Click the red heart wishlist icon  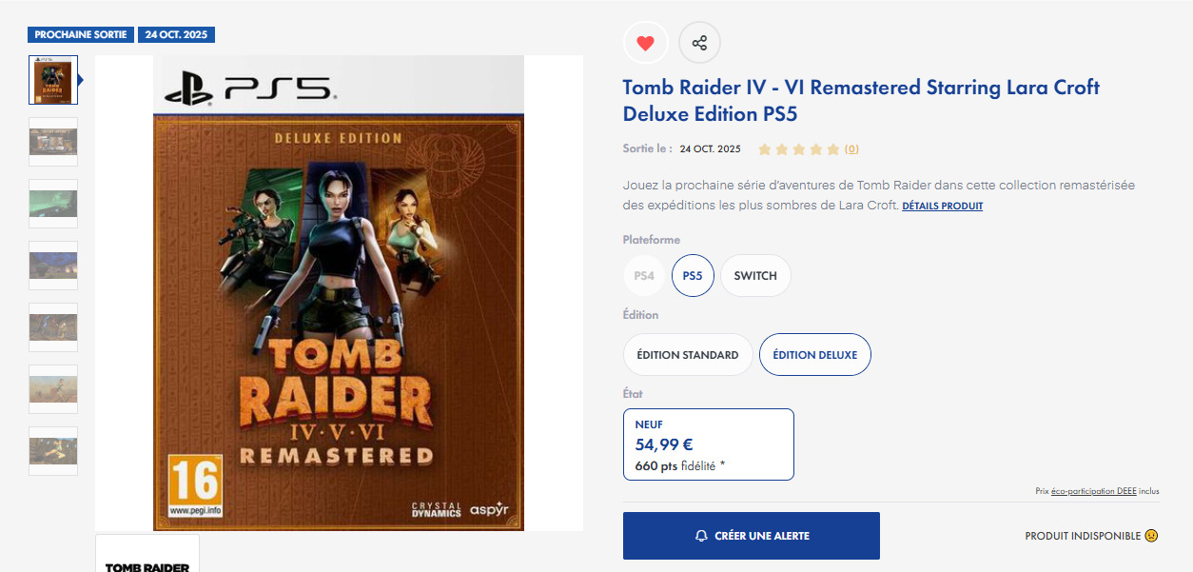tap(645, 43)
